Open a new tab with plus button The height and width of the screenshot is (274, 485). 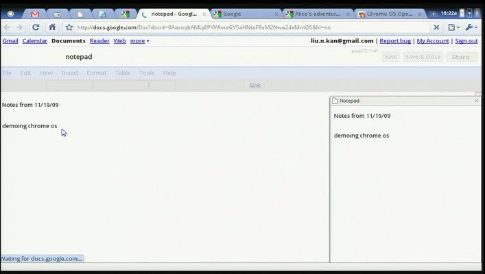434,14
